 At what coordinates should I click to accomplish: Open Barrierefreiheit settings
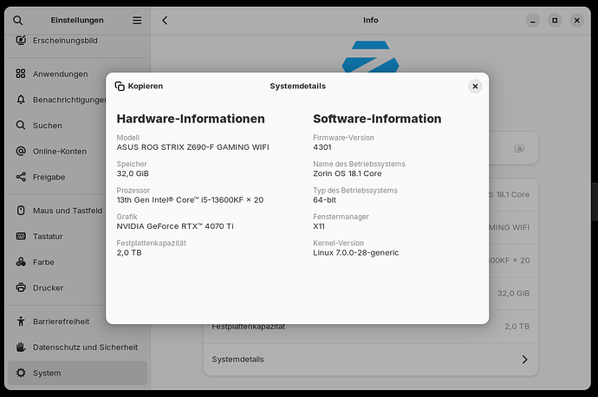[77, 322]
